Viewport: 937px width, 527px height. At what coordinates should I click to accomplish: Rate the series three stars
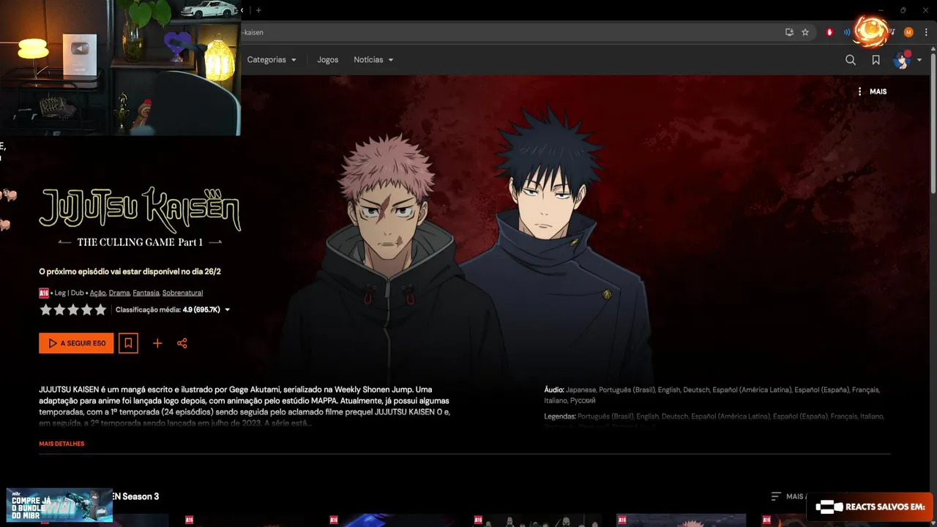click(x=73, y=310)
